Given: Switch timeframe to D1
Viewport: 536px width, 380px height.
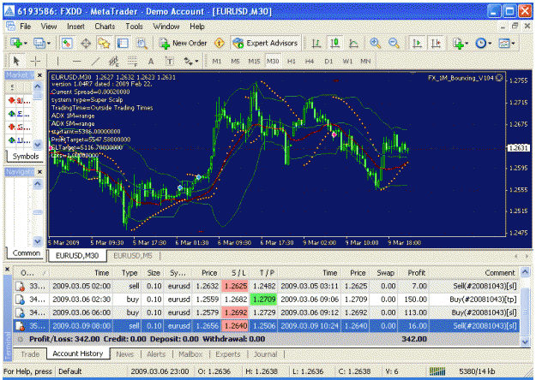Looking at the screenshot, I should pos(328,62).
